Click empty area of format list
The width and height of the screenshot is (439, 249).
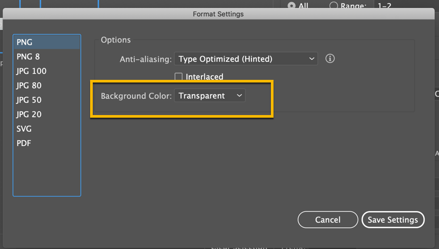click(x=47, y=173)
